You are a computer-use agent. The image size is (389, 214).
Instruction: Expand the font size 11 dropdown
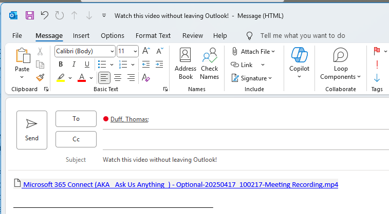135,51
